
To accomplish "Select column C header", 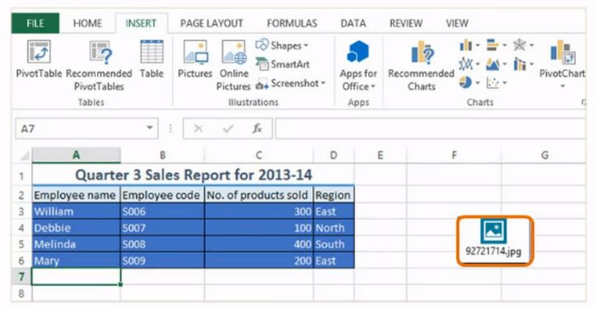I will pyautogui.click(x=258, y=155).
